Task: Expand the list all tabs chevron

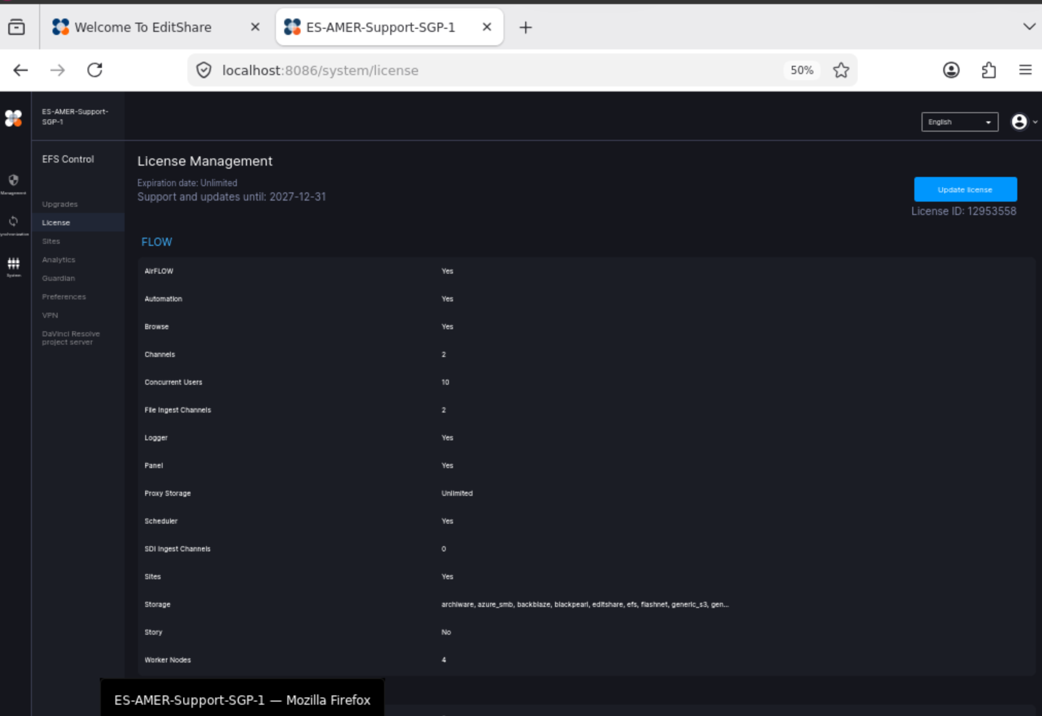Action: coord(1029,27)
